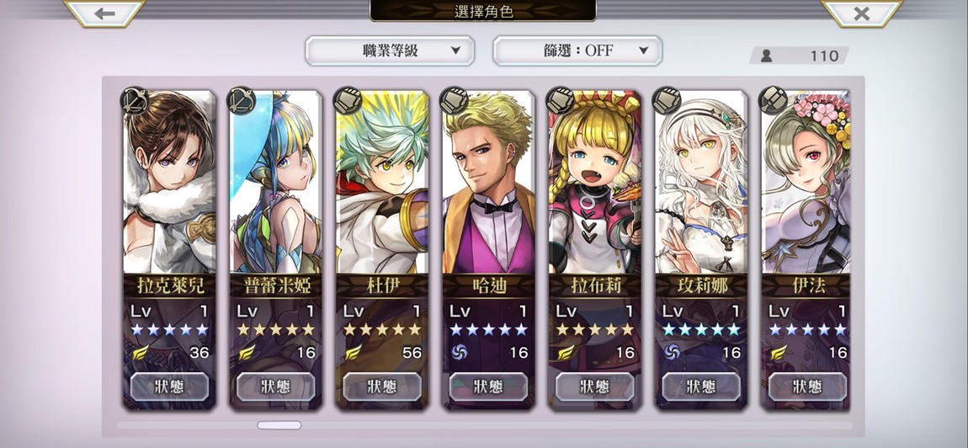Click the character count icon beside 110
Viewport: 968px width, 448px height.
[767, 56]
